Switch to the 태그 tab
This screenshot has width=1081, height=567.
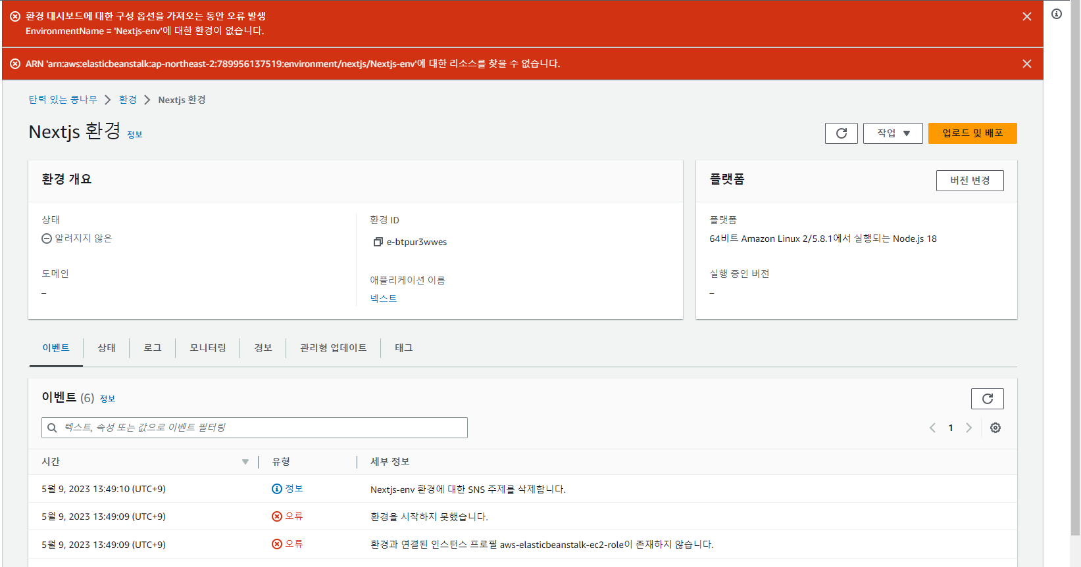pyautogui.click(x=404, y=348)
